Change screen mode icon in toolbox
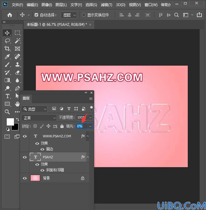Image resolution: width=206 pixels, height=210 pixels. tap(17, 137)
